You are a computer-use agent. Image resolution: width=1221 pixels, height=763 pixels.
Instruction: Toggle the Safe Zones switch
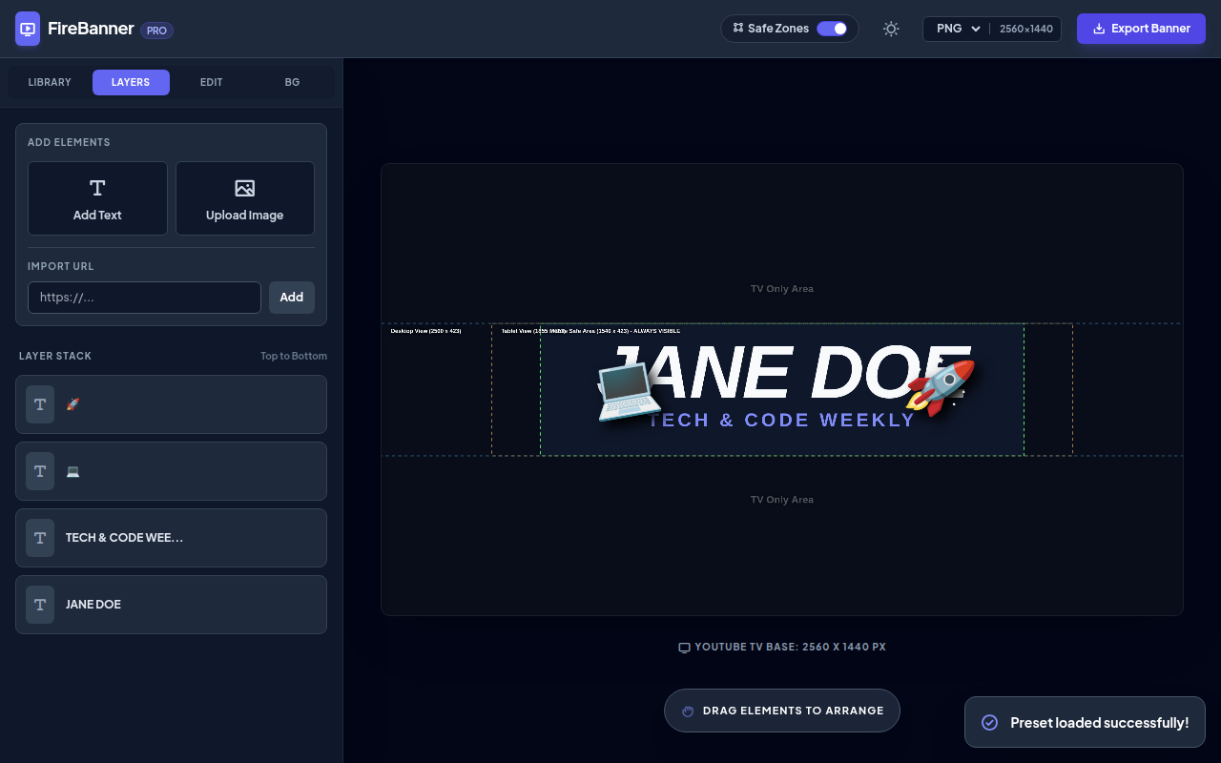tap(832, 29)
